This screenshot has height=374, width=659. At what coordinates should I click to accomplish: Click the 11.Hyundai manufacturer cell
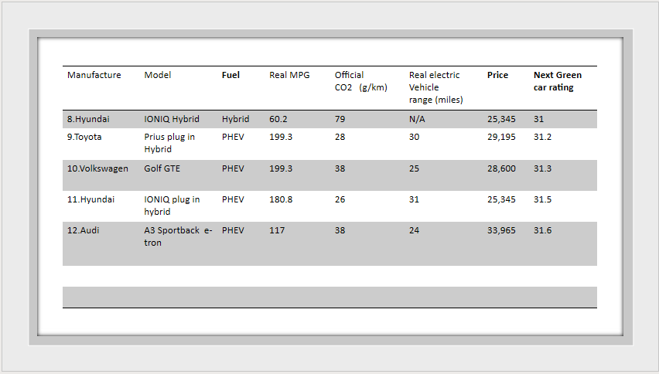coord(90,199)
